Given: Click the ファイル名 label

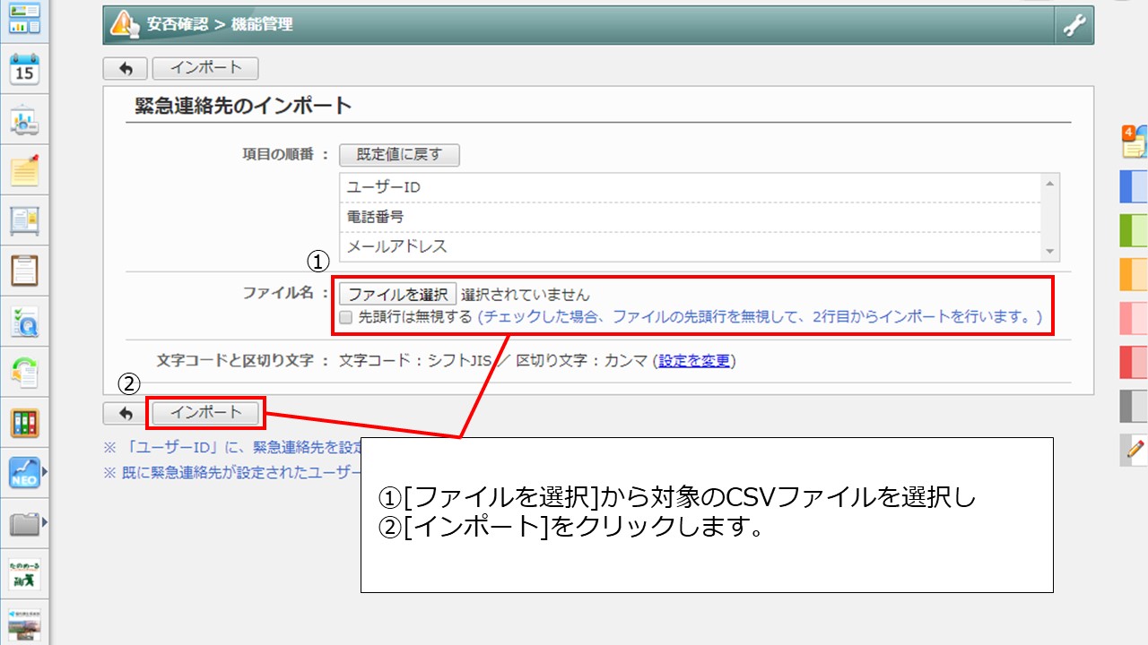Looking at the screenshot, I should [x=278, y=293].
